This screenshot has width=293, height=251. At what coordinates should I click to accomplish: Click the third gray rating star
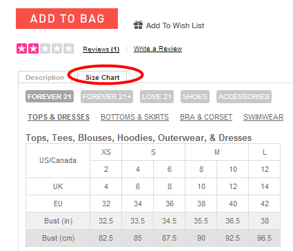click(45, 49)
